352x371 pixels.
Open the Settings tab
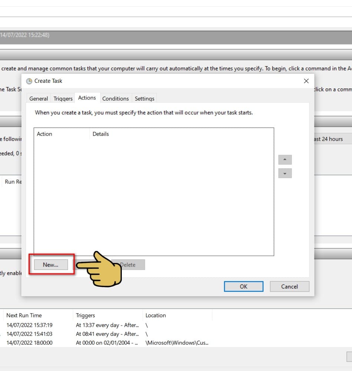(x=144, y=98)
